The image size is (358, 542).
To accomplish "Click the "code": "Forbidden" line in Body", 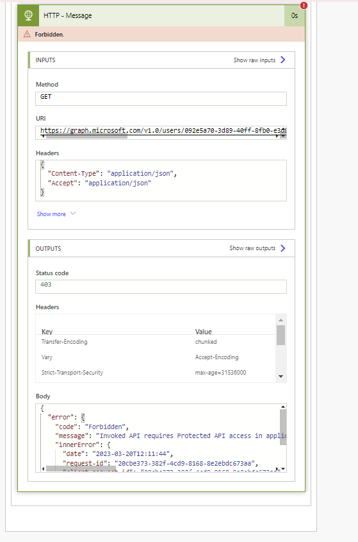I will coord(92,427).
